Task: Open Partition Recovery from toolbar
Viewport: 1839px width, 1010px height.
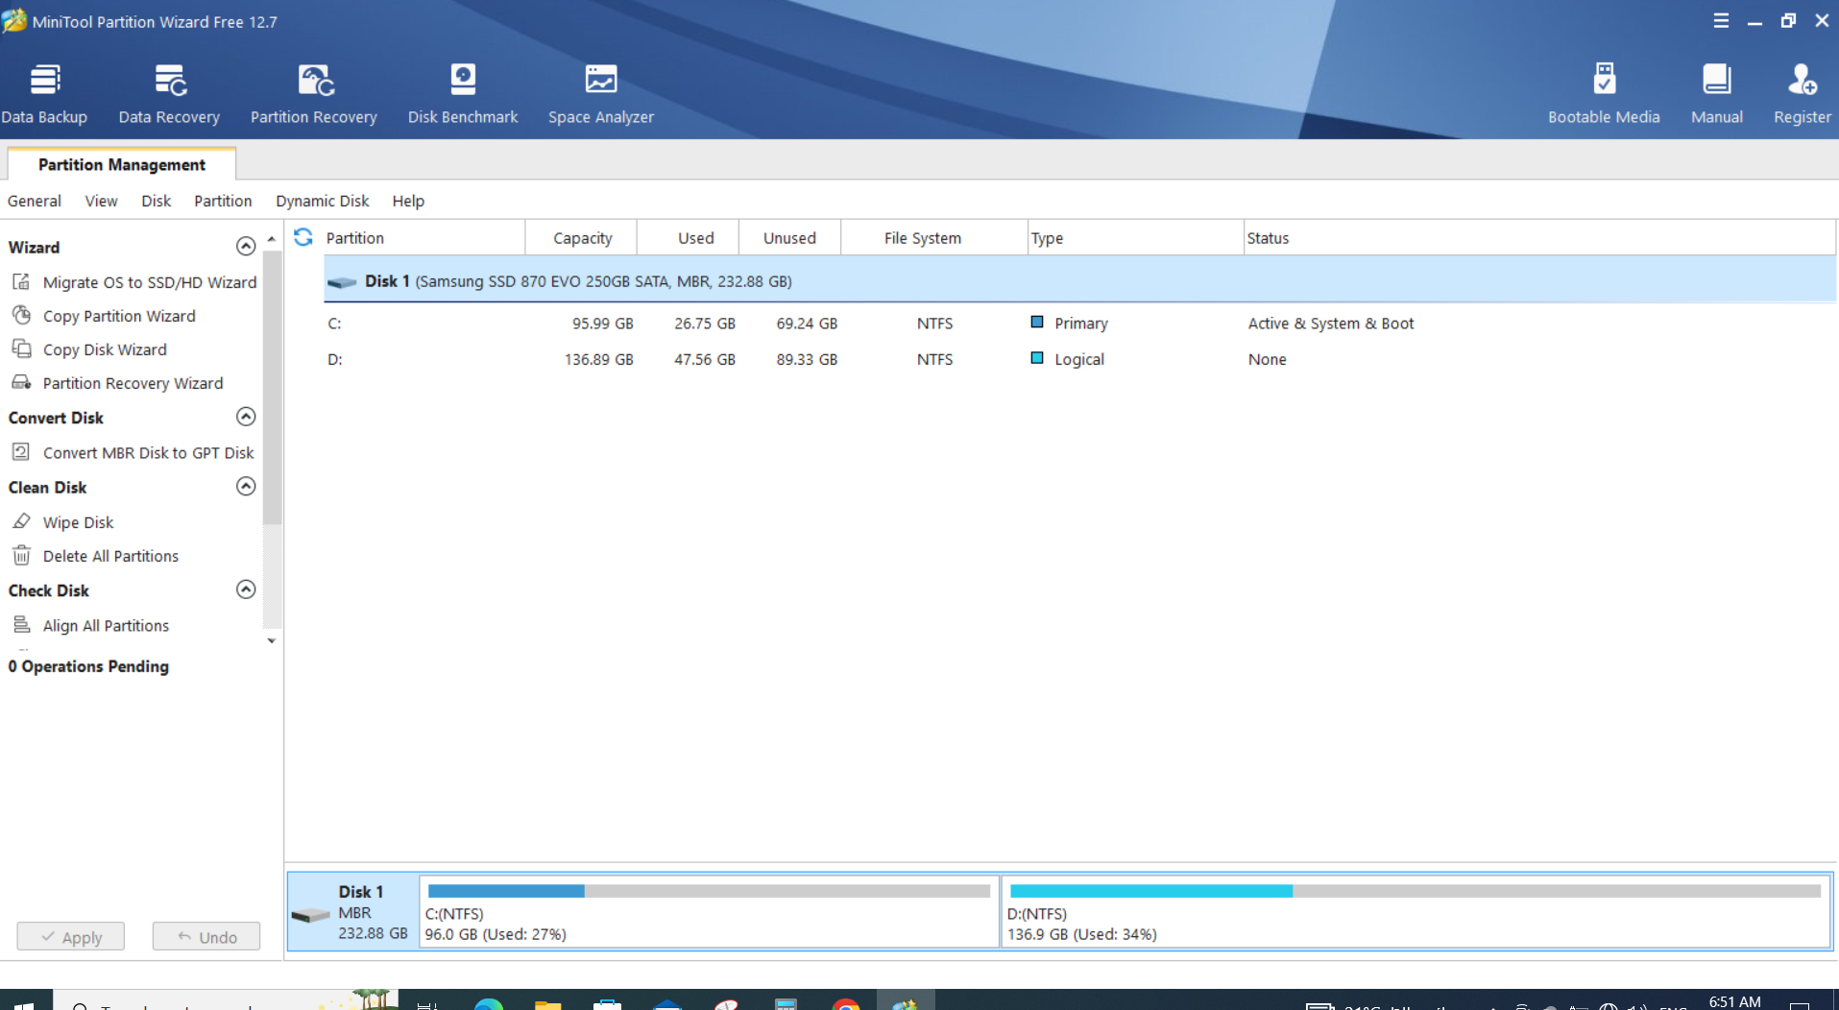Action: 314,94
